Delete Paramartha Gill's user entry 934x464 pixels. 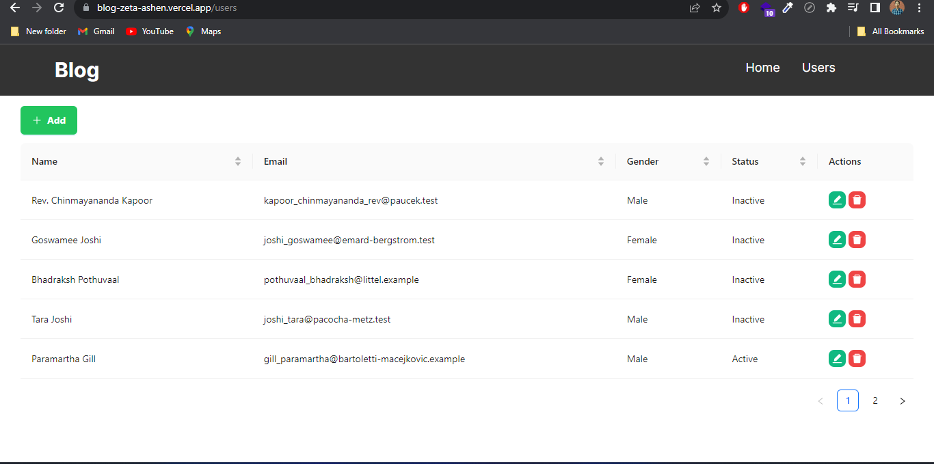pos(857,358)
